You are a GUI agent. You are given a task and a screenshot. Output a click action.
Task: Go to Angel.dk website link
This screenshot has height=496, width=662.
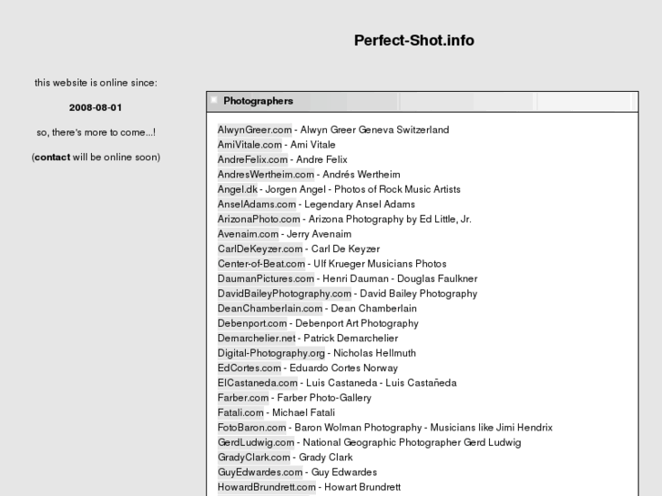[x=238, y=189]
